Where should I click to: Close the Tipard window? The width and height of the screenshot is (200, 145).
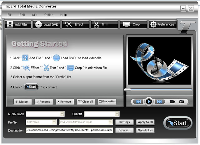(x=191, y=9)
